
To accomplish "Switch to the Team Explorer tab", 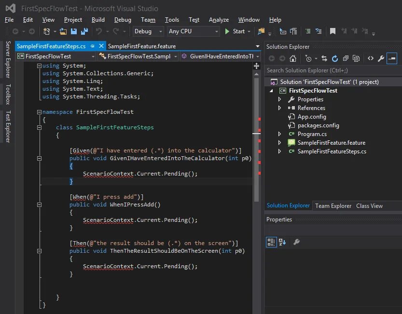I will 333,206.
